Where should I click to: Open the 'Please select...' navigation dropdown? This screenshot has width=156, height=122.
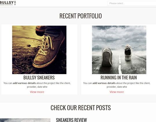pos(132,3)
